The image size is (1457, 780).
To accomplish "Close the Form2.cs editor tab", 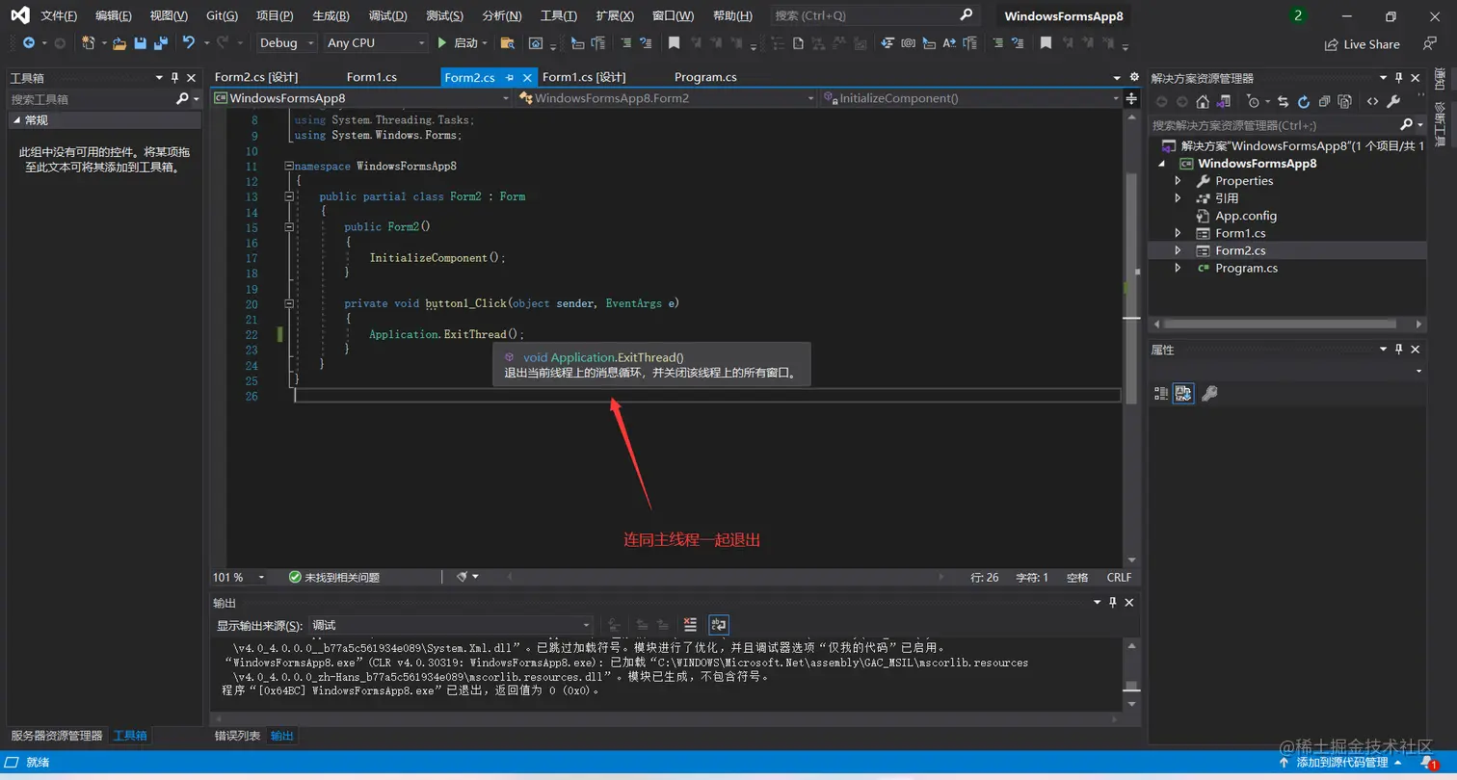I will tap(527, 78).
